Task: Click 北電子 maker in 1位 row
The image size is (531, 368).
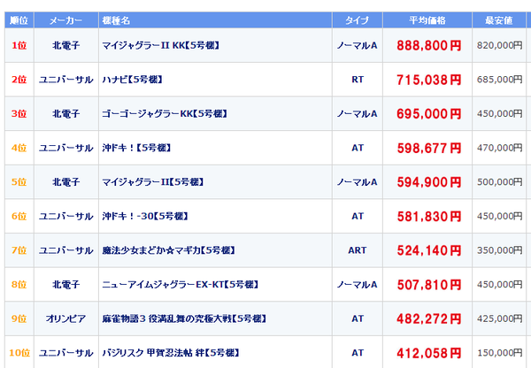Action: pos(66,45)
